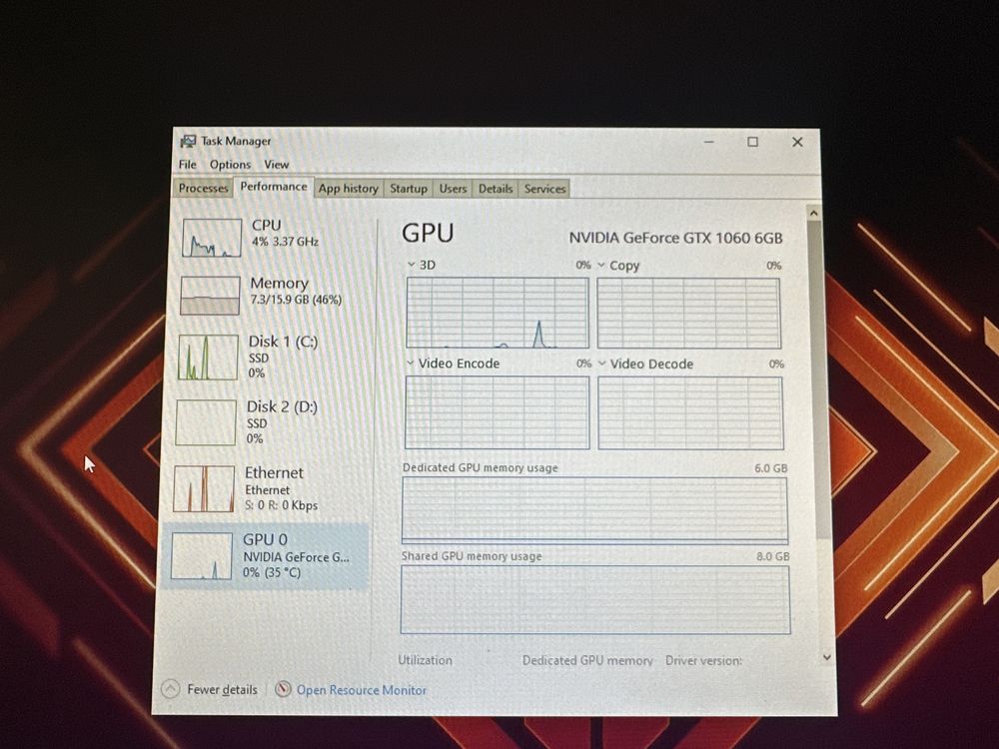Click the 0% (35 °C) GPU text
The image size is (999, 749).
point(272,572)
